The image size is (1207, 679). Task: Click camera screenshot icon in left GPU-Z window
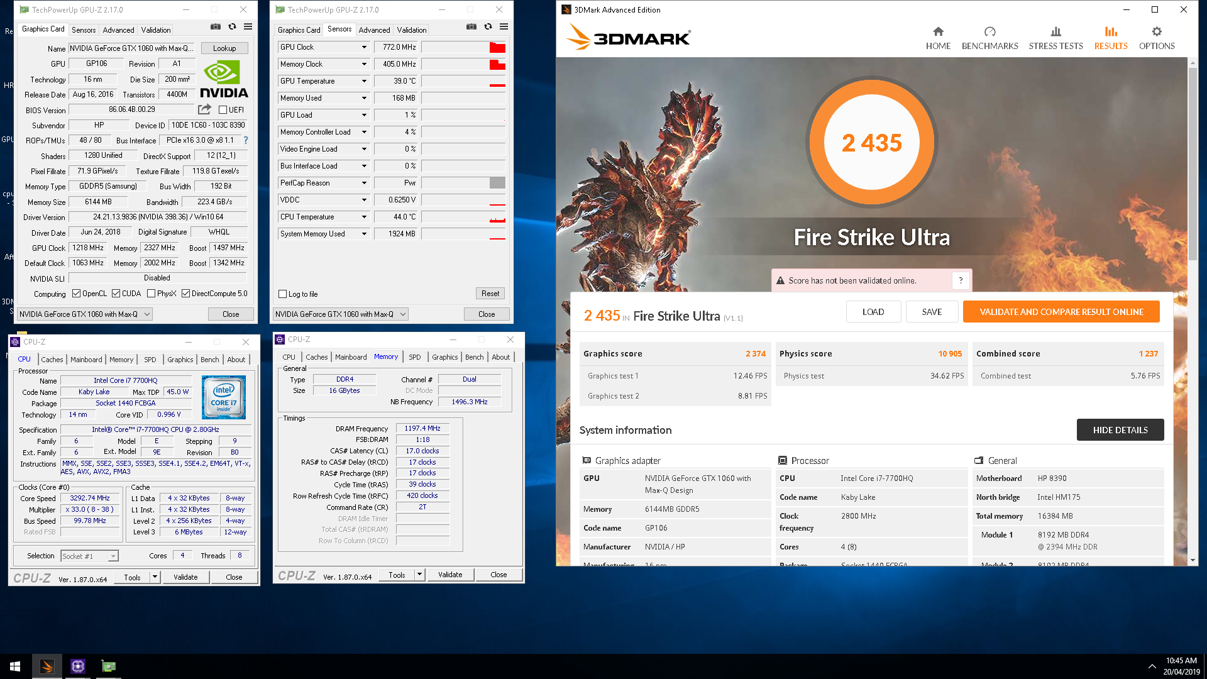pyautogui.click(x=216, y=26)
